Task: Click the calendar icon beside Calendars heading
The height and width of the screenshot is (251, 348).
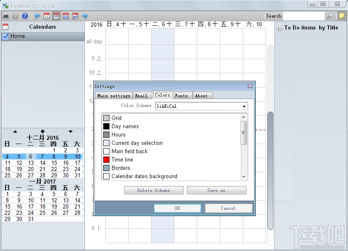Action: pos(5,27)
